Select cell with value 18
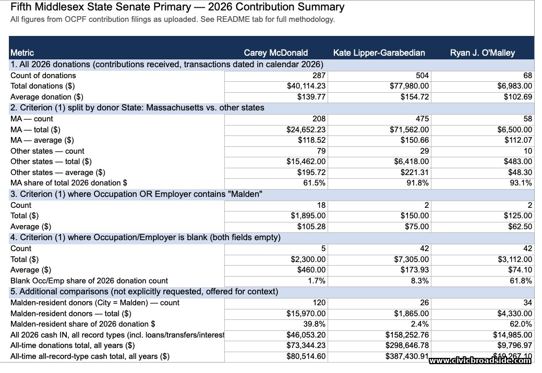Viewport: 542px width, 373px height. click(276, 206)
